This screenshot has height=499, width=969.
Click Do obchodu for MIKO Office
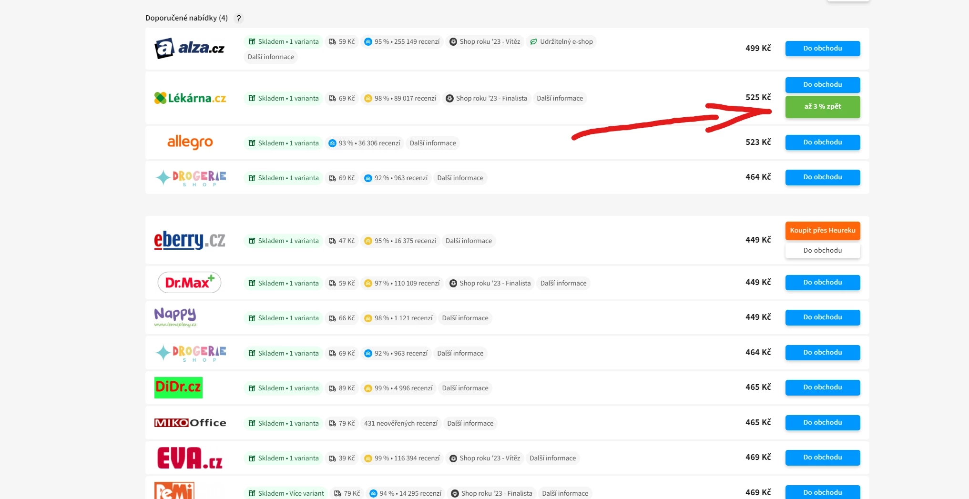coord(823,423)
